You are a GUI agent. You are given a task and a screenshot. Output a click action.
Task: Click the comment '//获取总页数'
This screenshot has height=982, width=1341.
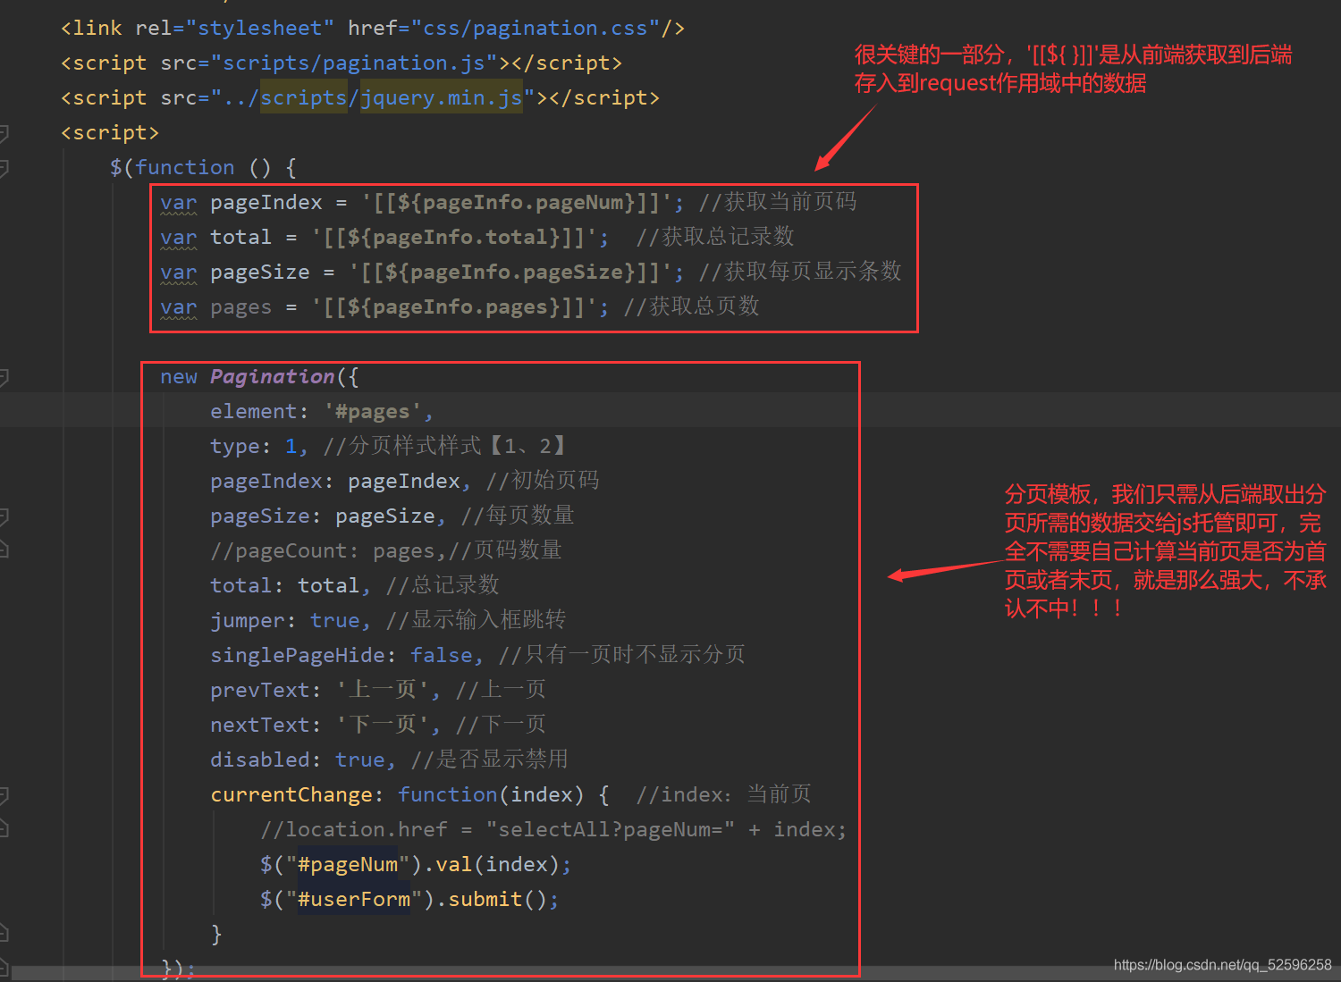point(692,307)
